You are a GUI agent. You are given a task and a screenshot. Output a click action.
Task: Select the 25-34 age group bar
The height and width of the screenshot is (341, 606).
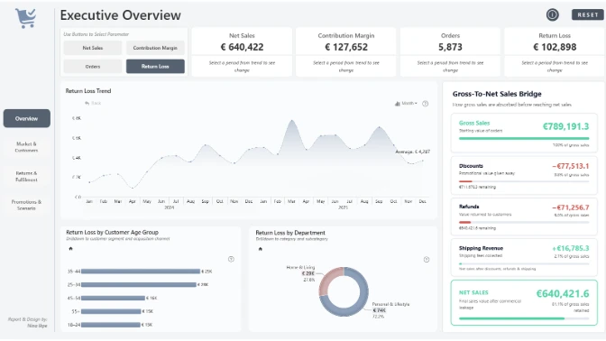[139, 284]
